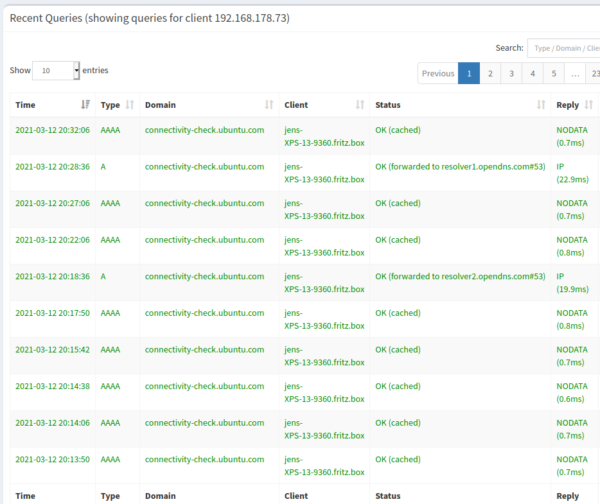Click the Status column header label
The image size is (600, 504).
[387, 105]
